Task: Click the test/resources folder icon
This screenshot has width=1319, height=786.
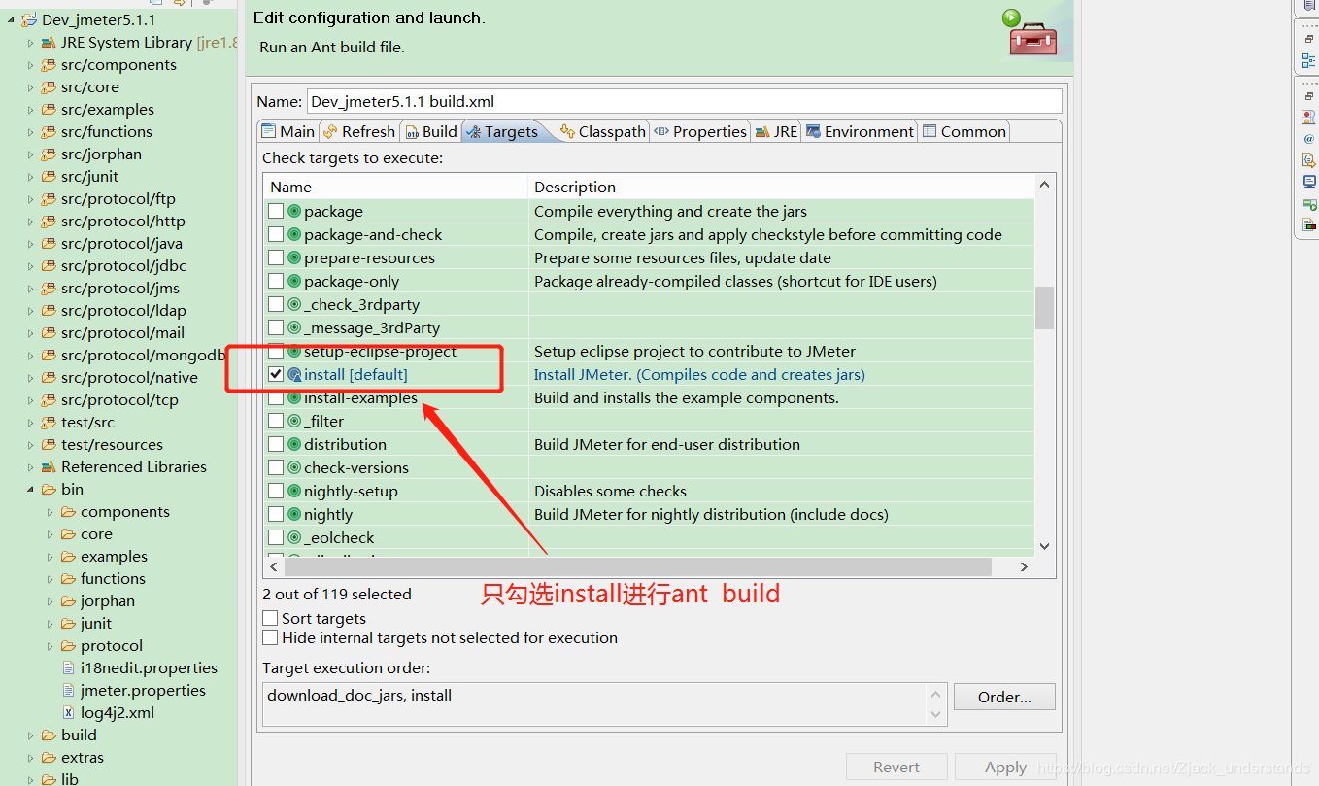Action: (49, 445)
